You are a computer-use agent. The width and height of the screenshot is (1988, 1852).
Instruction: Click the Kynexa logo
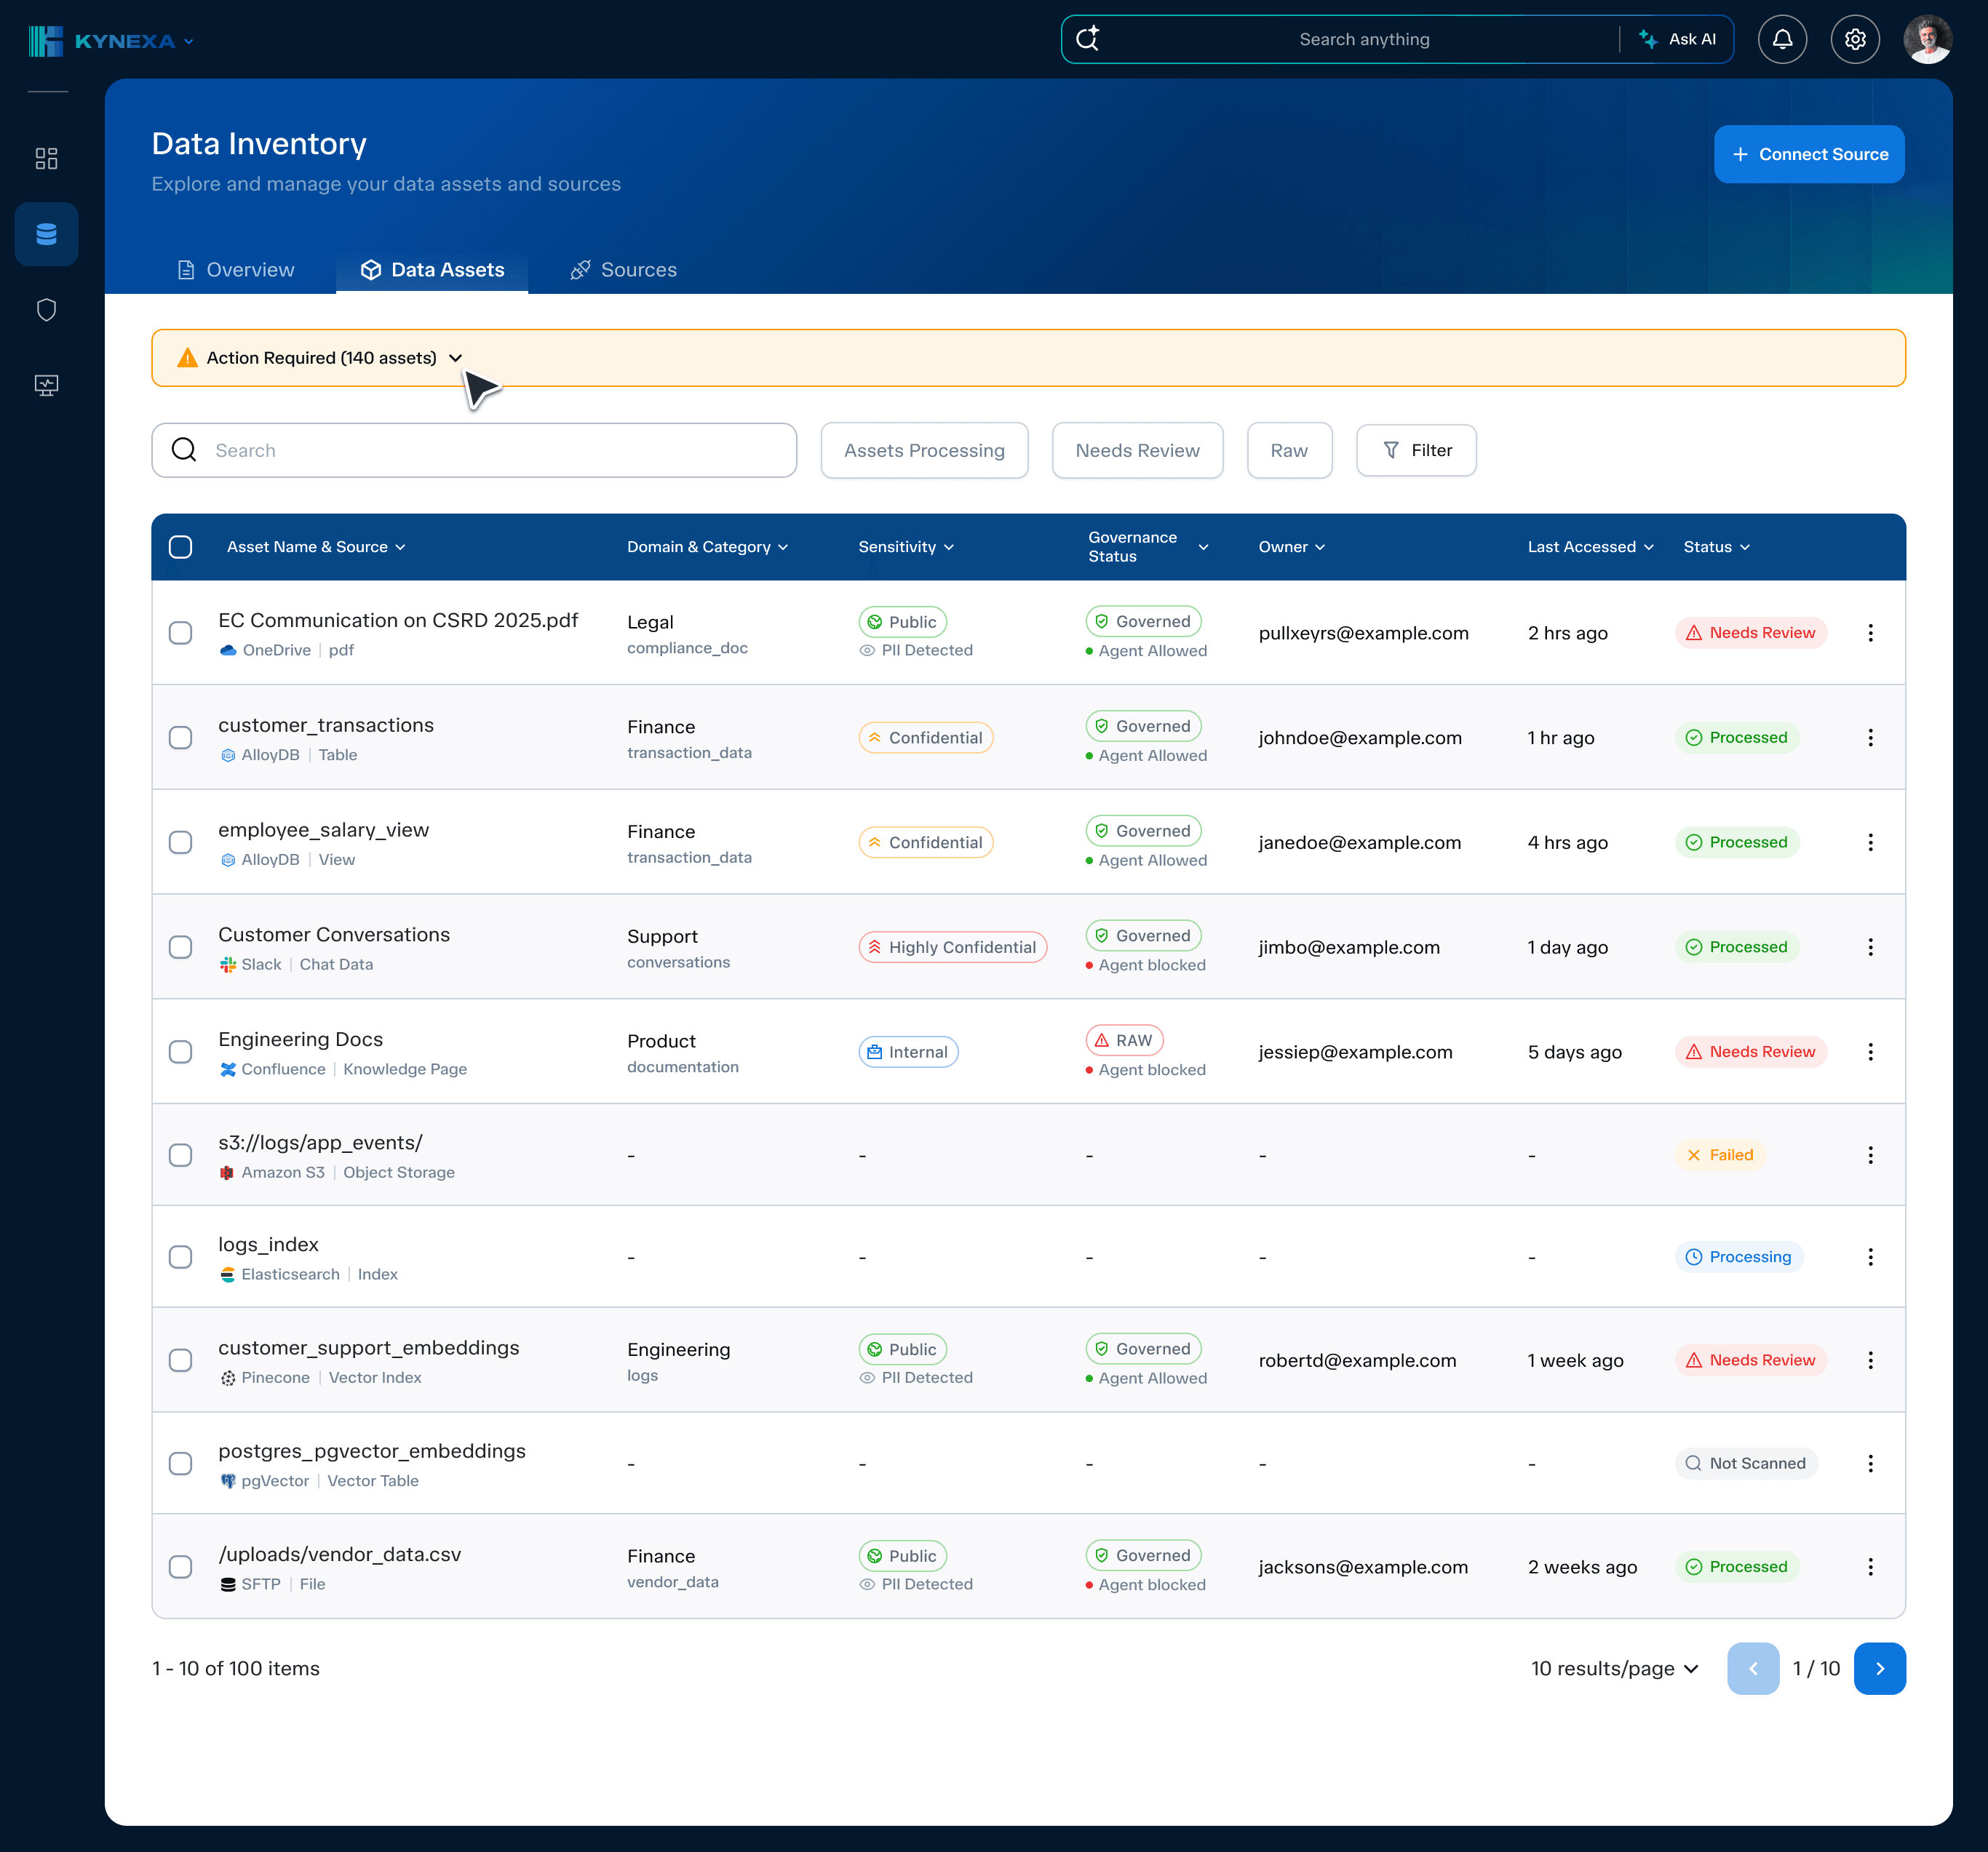[101, 41]
